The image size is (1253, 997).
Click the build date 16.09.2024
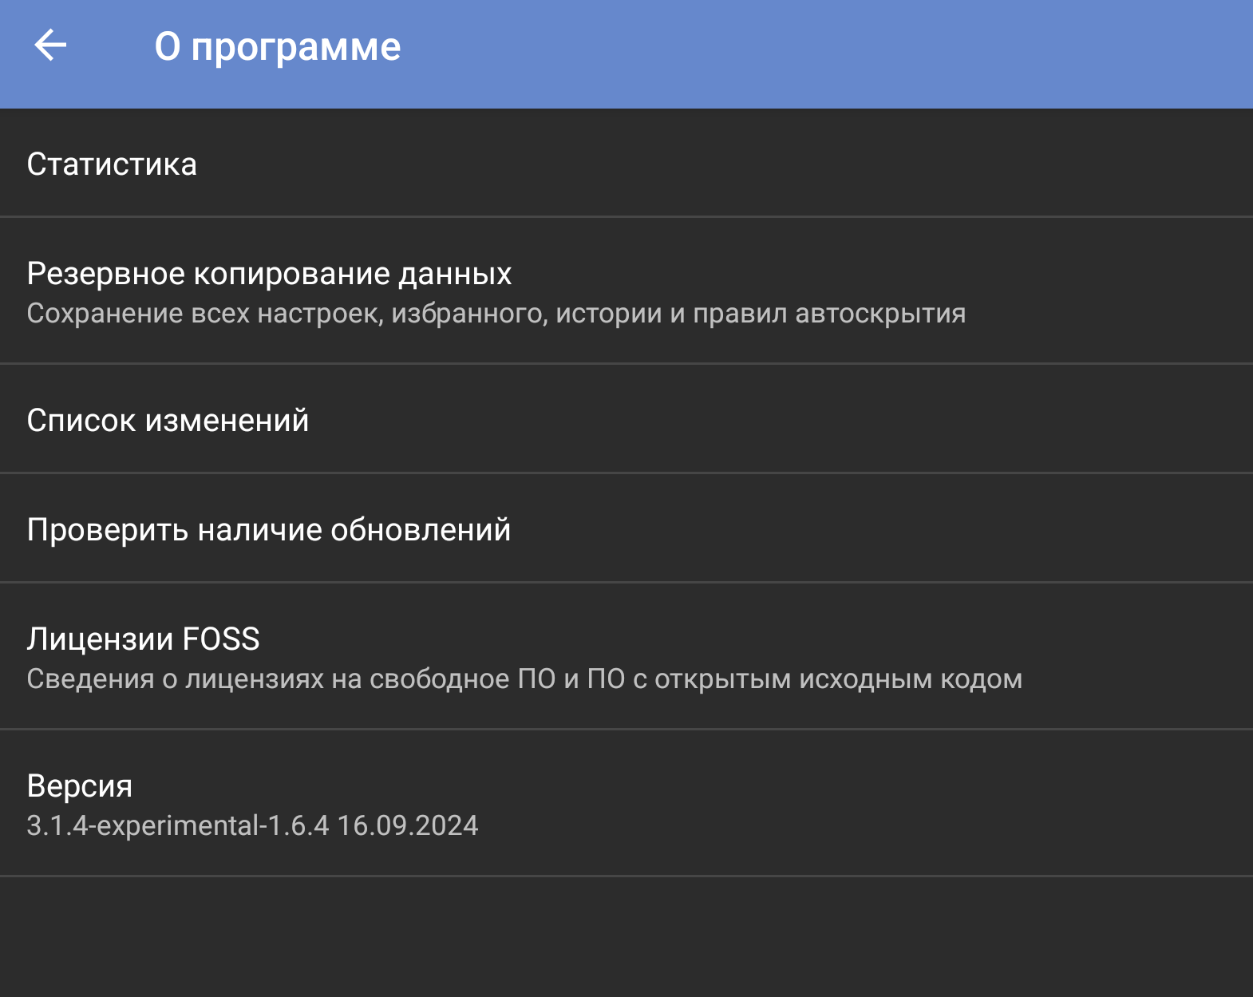pyautogui.click(x=408, y=825)
